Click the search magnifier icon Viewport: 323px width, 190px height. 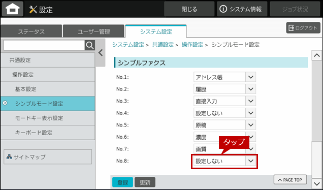tap(90, 45)
